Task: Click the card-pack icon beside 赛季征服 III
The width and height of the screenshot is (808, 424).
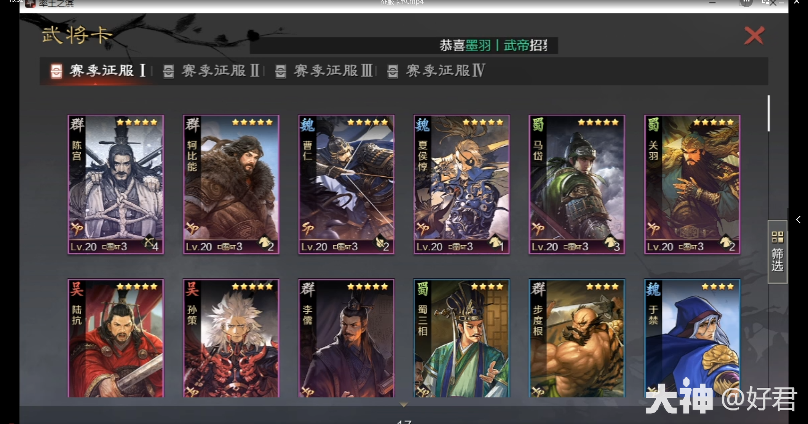Action: (281, 71)
